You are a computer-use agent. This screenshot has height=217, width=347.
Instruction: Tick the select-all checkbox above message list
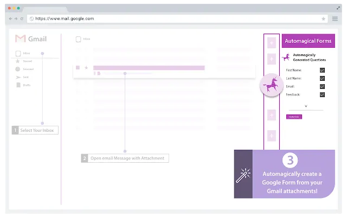click(x=78, y=40)
